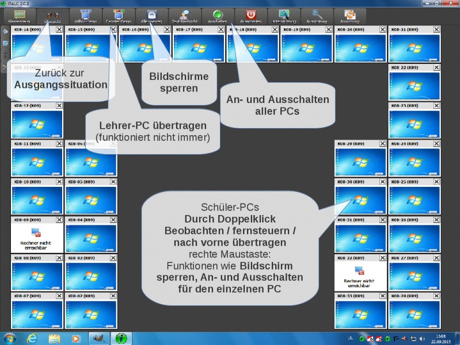
Task: Close the K08-12 client tile
Action: (x=59, y=106)
